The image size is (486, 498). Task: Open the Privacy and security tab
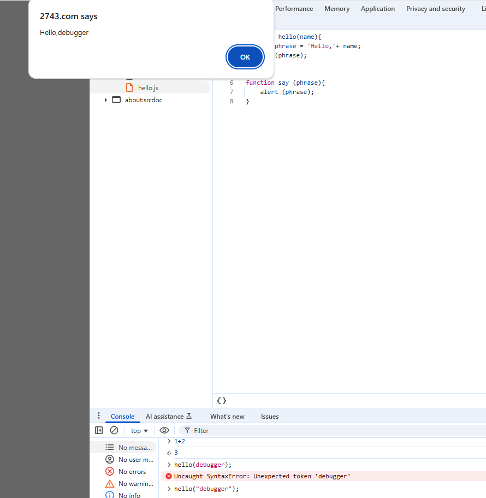click(x=436, y=9)
